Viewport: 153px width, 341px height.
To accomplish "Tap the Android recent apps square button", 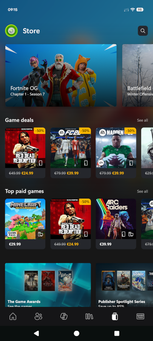I will pos(117,333).
